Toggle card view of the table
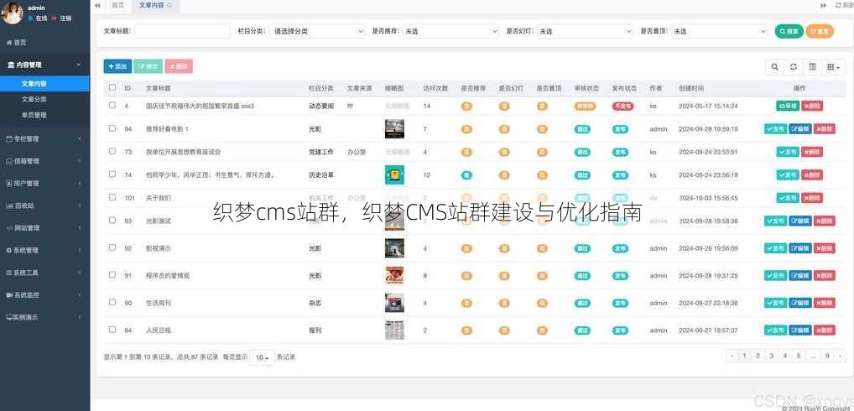 [812, 67]
